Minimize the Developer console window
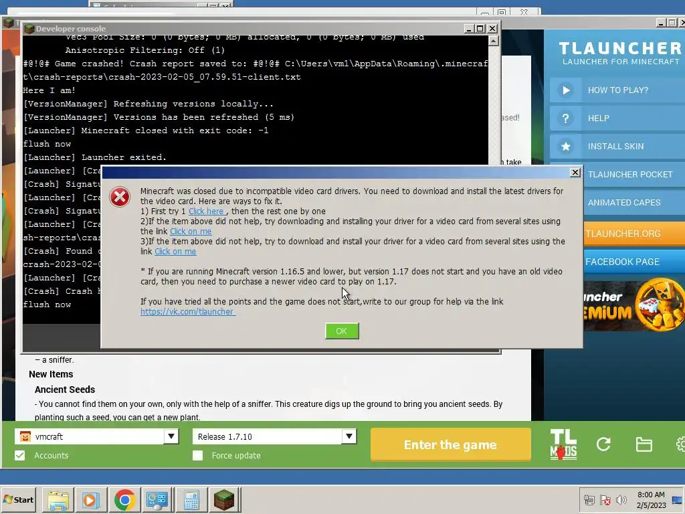Viewport: 685px width, 514px height. pos(469,28)
